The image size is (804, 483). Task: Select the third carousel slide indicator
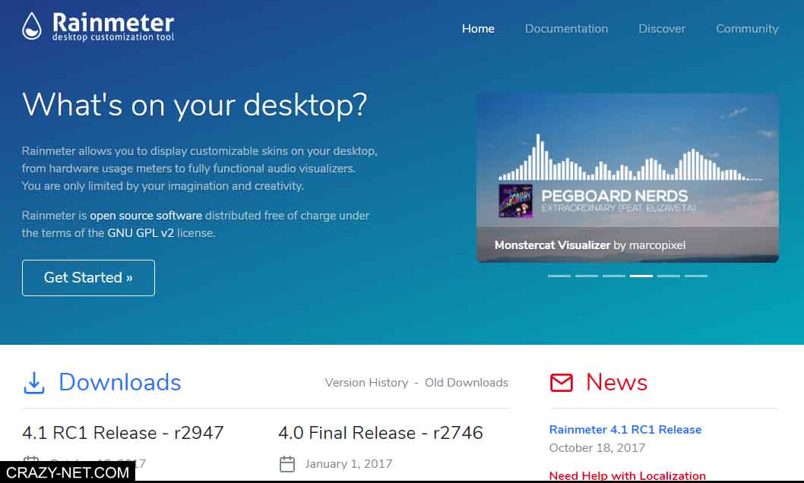614,276
